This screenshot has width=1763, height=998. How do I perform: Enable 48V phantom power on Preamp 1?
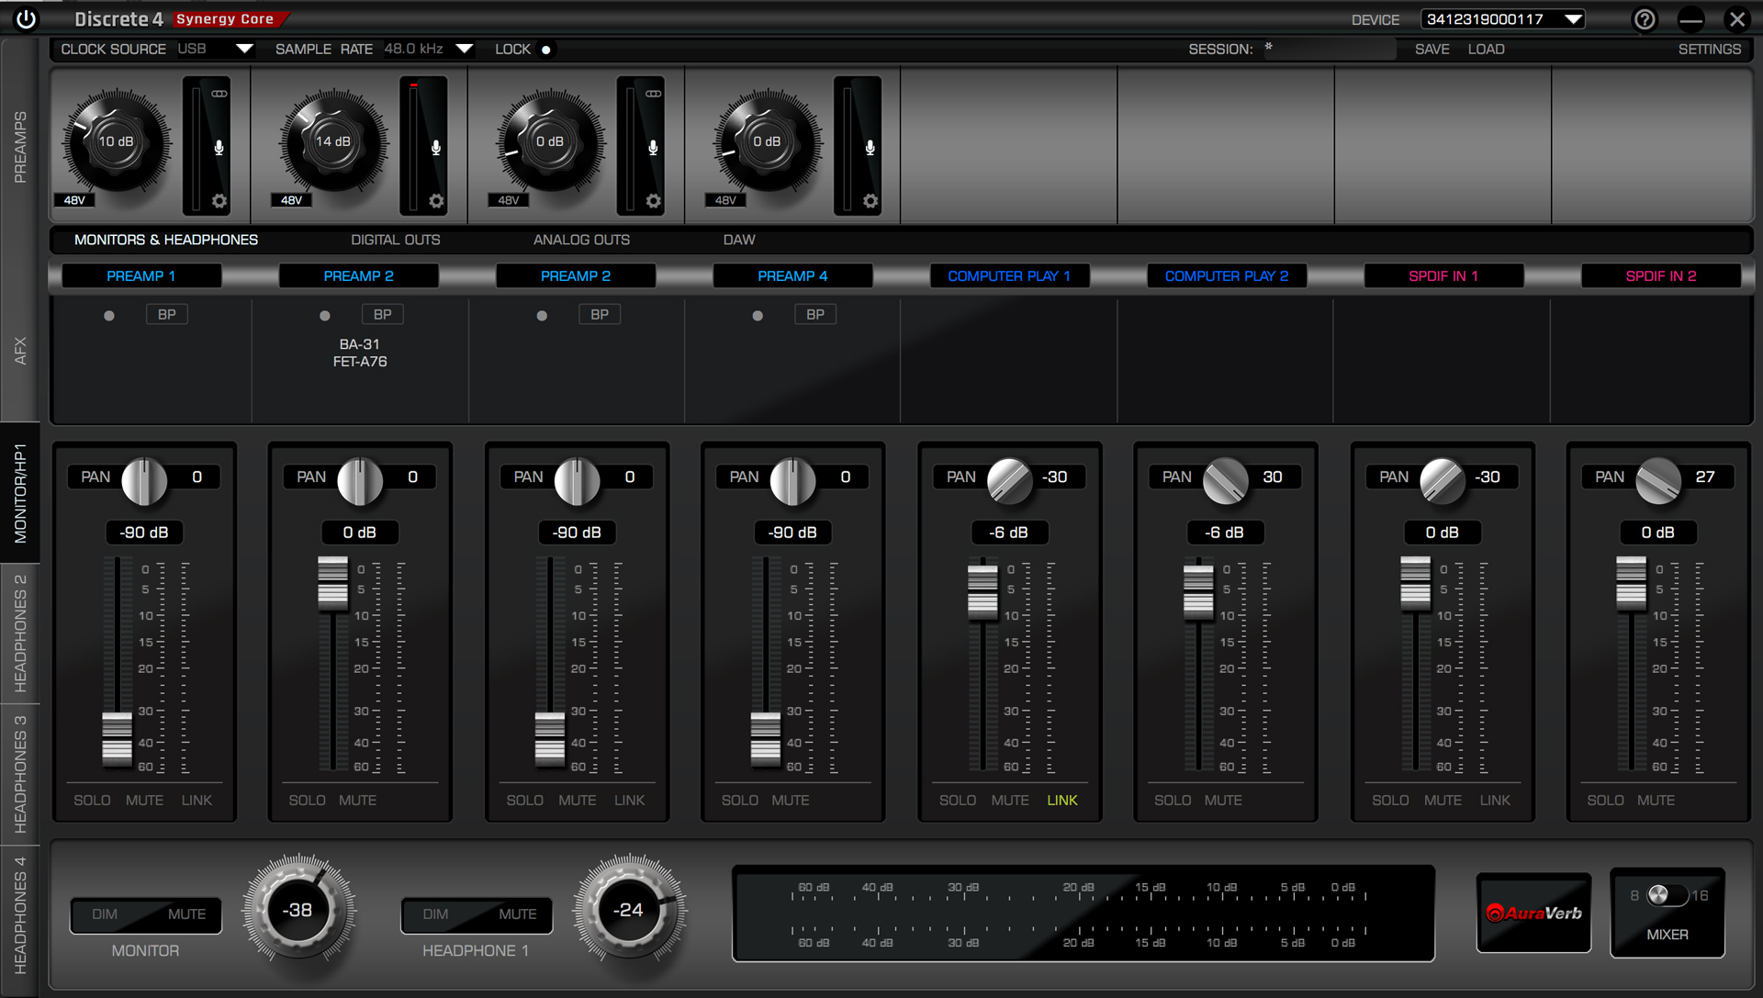[73, 199]
